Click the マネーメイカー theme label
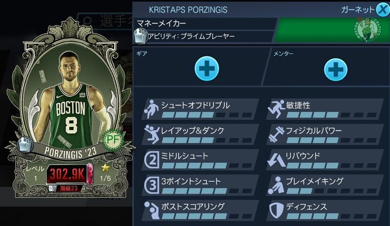The width and height of the screenshot is (390, 226). click(x=161, y=23)
